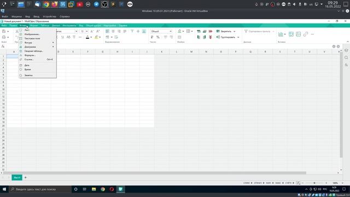The image size is (350, 197).
Task: Open the "Файл" menu of MyOffice
Action: click(x=4, y=26)
